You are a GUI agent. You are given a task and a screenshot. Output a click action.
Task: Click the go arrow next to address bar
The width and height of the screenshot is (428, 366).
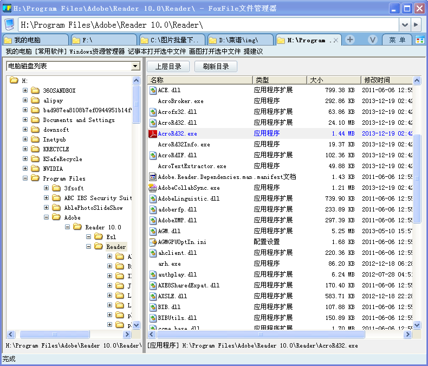[416, 25]
